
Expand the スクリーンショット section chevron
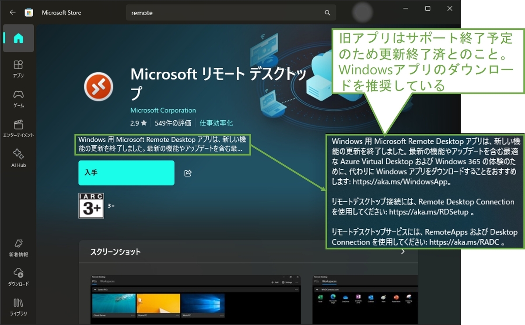pos(402,252)
